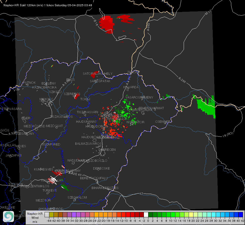Click the EGER city label
Viewport: 245px width, 225px height.
(26, 118)
